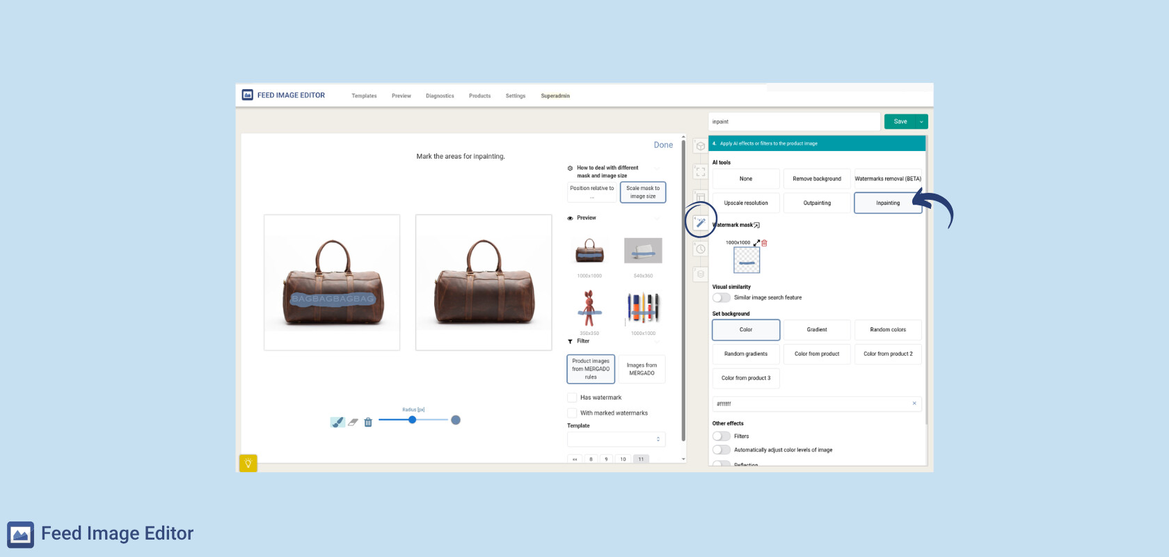Check the Has watermark checkbox
This screenshot has height=557, width=1169.
572,398
